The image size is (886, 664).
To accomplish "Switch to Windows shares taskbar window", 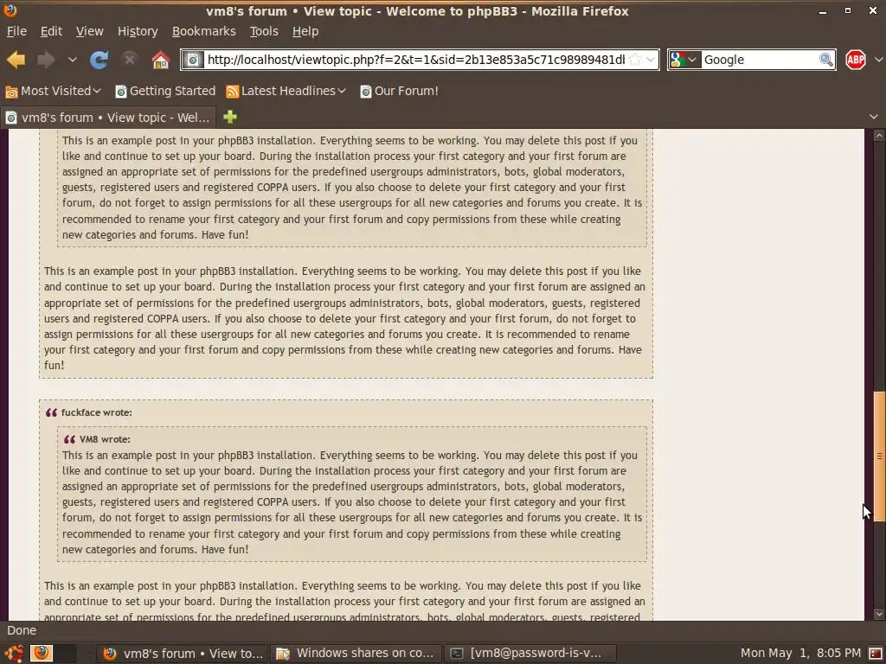I will coord(356,654).
